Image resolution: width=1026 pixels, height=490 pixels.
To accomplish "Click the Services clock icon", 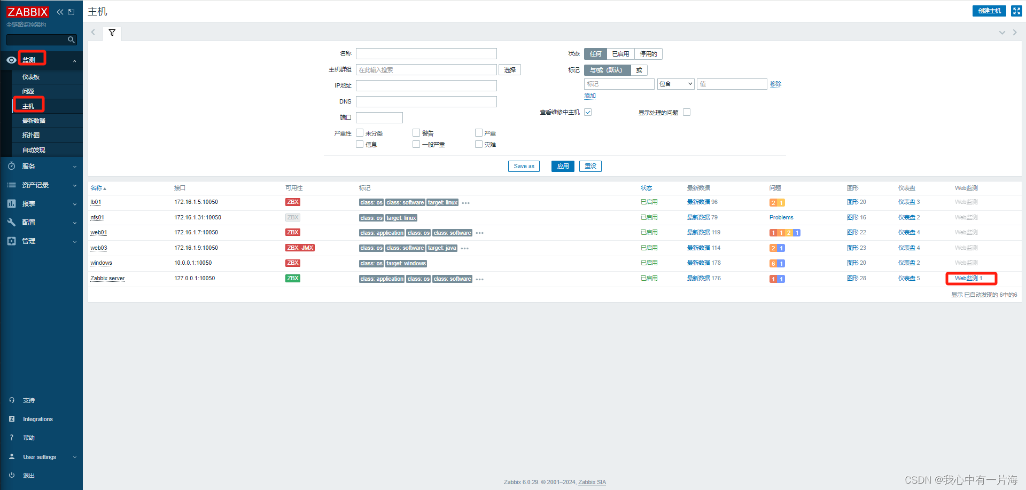I will click(11, 166).
